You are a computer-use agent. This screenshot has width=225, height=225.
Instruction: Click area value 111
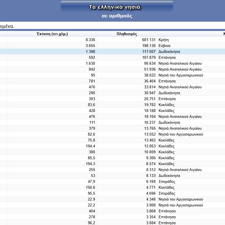click(92, 122)
